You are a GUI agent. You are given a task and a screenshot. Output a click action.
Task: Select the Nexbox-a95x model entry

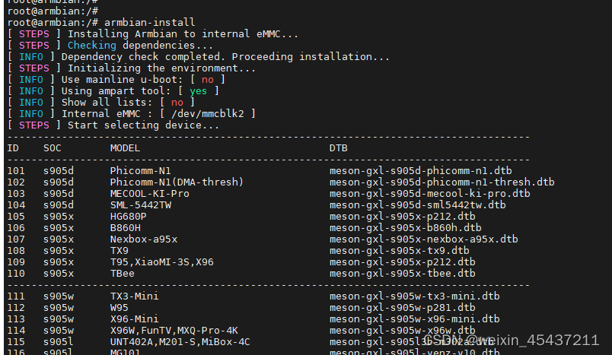143,239
